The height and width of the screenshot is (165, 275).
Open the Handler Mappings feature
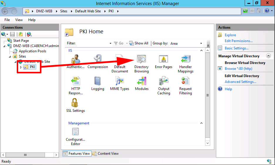[185, 64]
